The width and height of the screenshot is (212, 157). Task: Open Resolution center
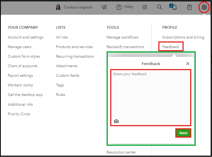121,152
